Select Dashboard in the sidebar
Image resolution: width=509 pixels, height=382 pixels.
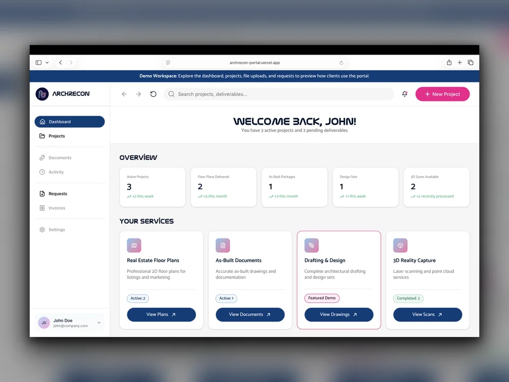(x=69, y=122)
